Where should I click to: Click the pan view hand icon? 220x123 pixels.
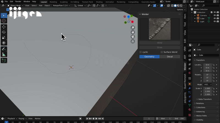pos(133,32)
